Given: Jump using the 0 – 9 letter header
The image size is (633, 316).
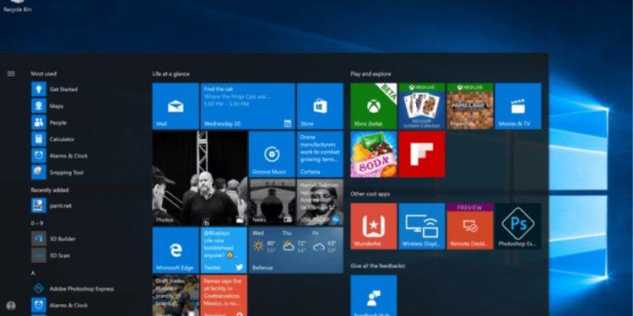Looking at the screenshot, I should click(37, 223).
